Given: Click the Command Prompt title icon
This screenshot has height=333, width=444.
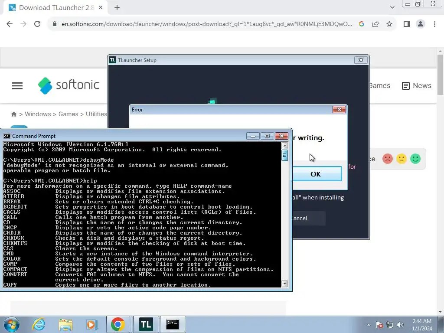Looking at the screenshot, I should click(x=7, y=136).
